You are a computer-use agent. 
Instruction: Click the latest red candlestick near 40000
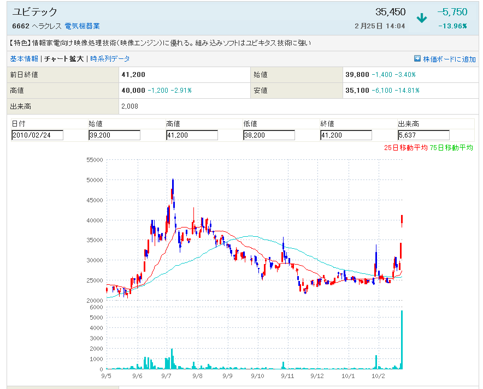402,219
